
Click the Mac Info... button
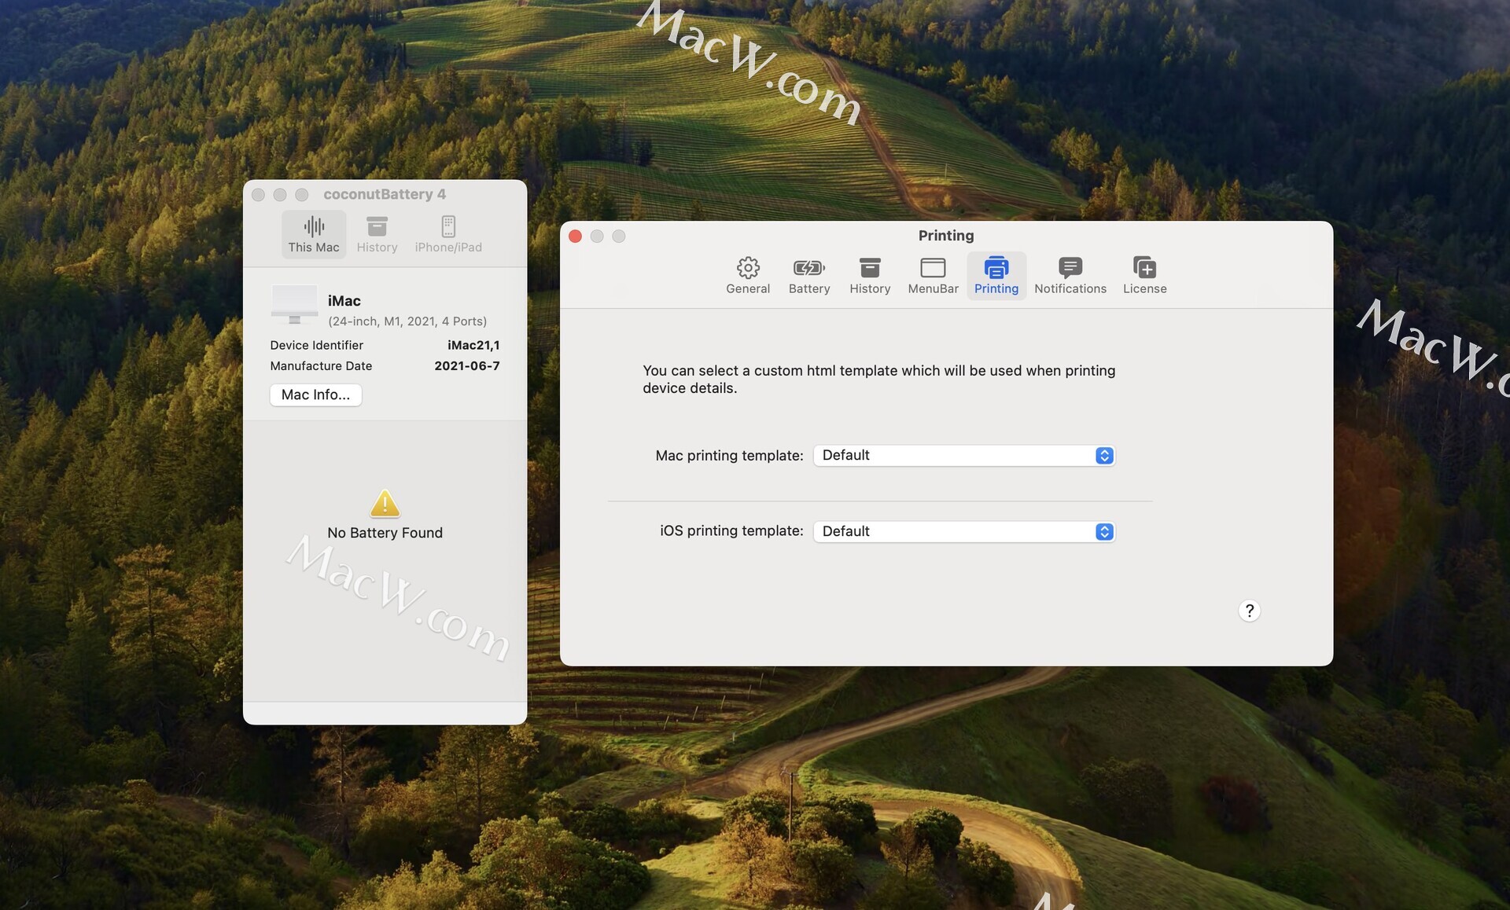pyautogui.click(x=315, y=394)
